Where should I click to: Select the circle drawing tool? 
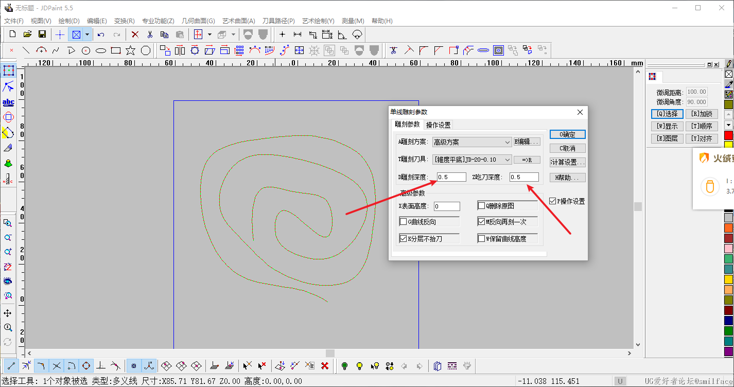point(86,50)
